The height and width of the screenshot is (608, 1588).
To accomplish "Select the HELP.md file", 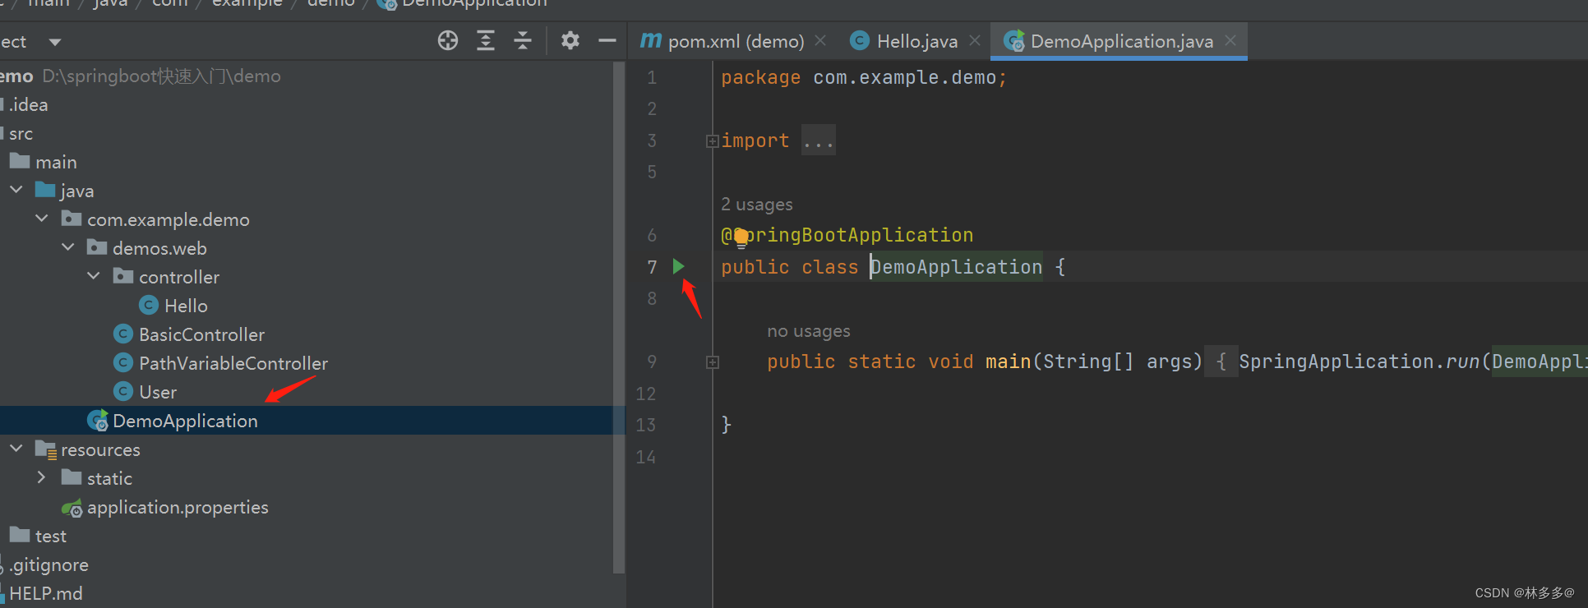I will click(45, 593).
